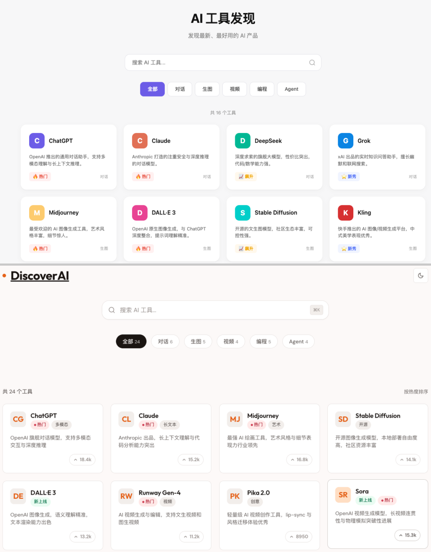
Task: Click the DE avatar icon of DALL·E 3
Action: [18, 496]
